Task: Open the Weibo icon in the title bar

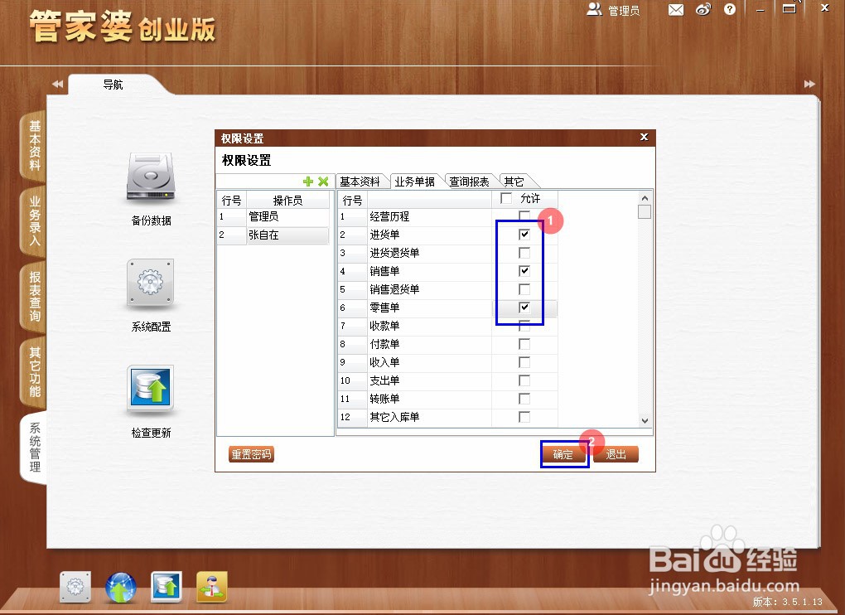Action: click(703, 10)
